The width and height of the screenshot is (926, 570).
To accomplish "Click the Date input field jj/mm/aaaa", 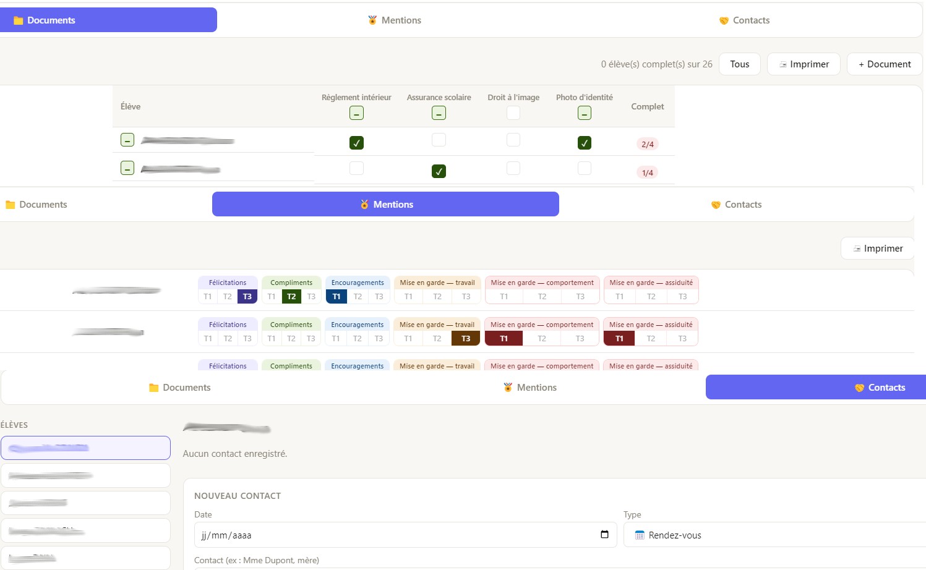I will pyautogui.click(x=396, y=535).
